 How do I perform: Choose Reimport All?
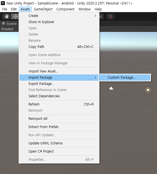[59, 119]
